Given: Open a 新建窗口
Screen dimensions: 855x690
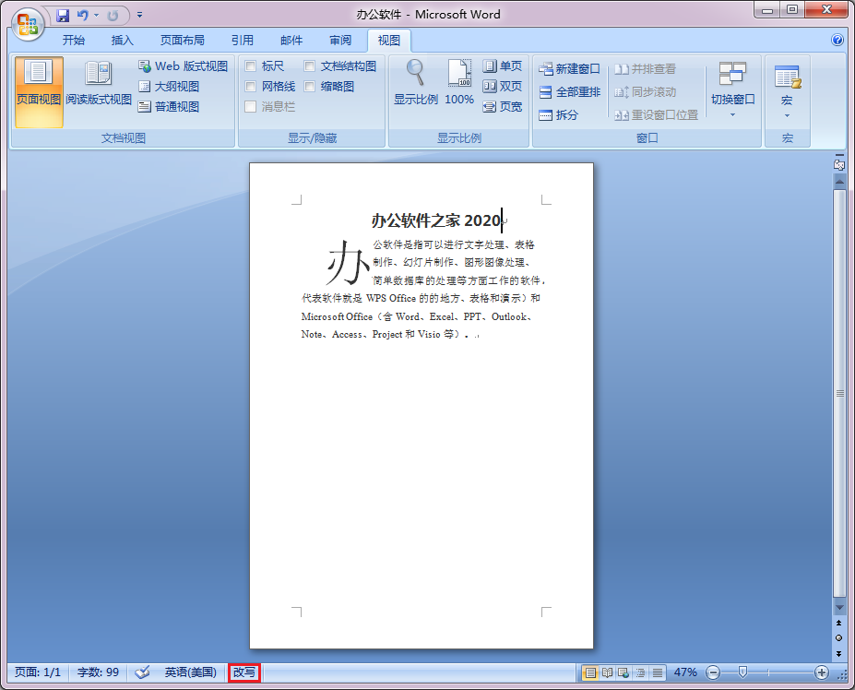Looking at the screenshot, I should [x=569, y=69].
